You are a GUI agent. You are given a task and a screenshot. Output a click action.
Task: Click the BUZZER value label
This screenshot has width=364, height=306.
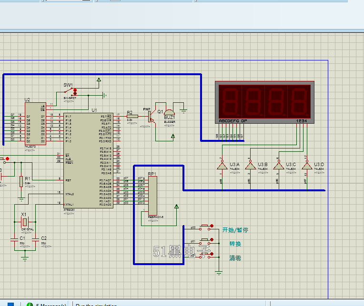coord(170,122)
